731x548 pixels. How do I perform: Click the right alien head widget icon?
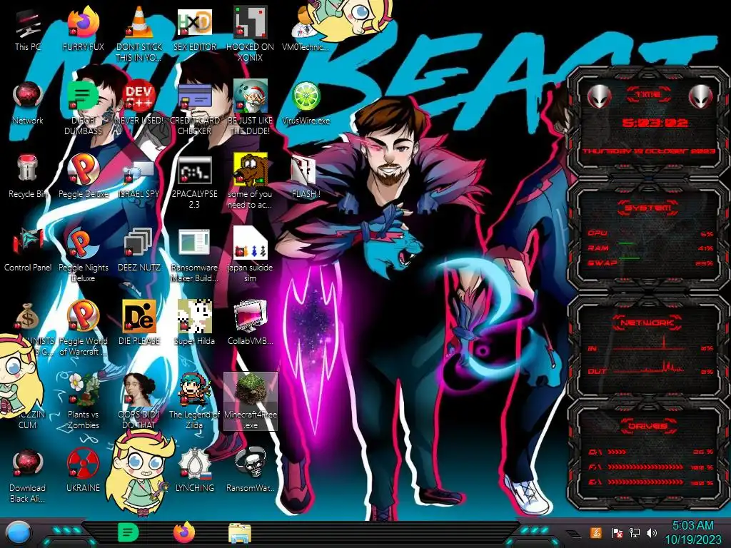click(701, 97)
